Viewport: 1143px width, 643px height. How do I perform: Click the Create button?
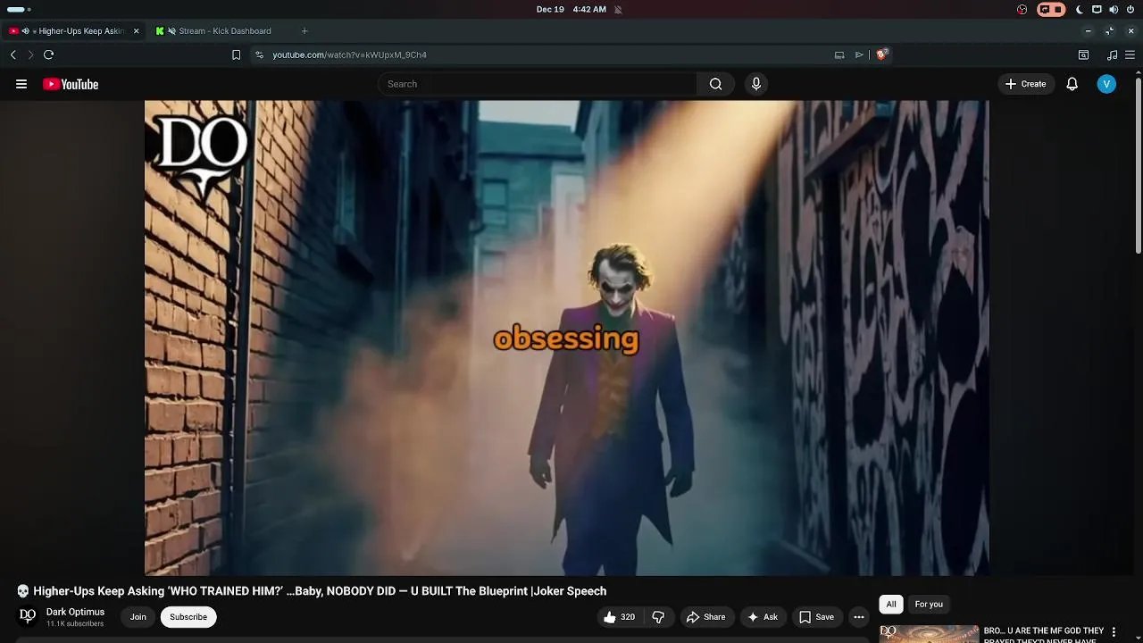pyautogui.click(x=1025, y=84)
